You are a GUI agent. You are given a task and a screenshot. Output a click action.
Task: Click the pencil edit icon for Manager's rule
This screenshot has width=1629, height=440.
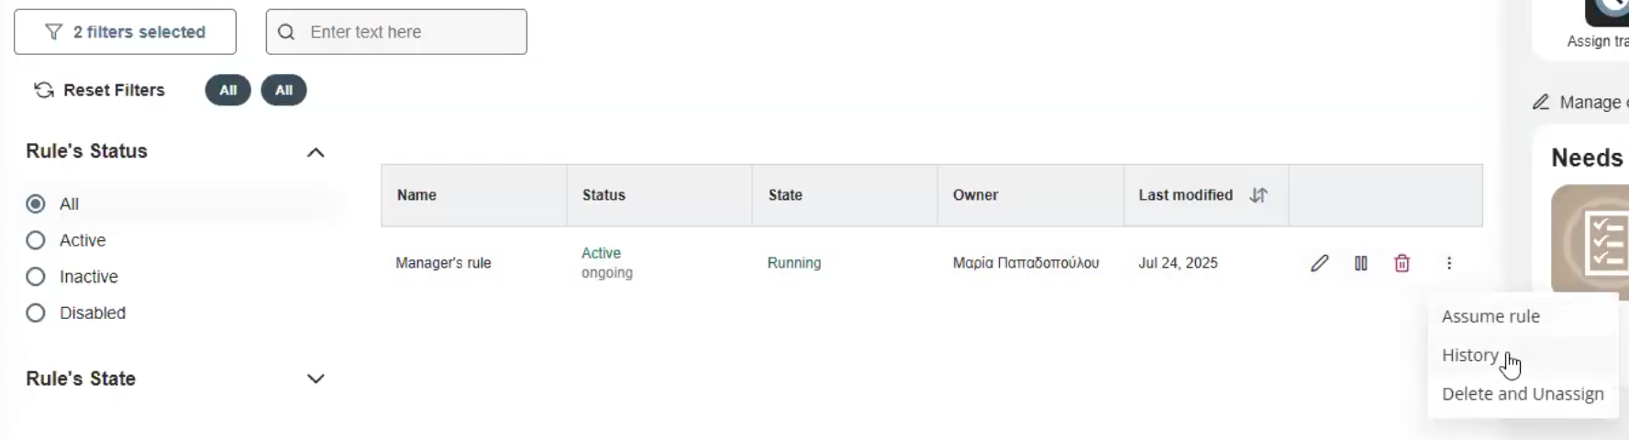pyautogui.click(x=1319, y=263)
